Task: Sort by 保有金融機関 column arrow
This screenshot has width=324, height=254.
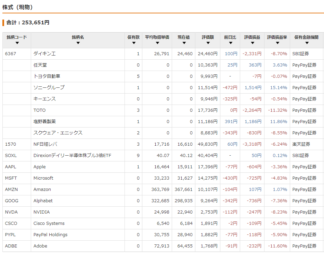Action: [307, 43]
